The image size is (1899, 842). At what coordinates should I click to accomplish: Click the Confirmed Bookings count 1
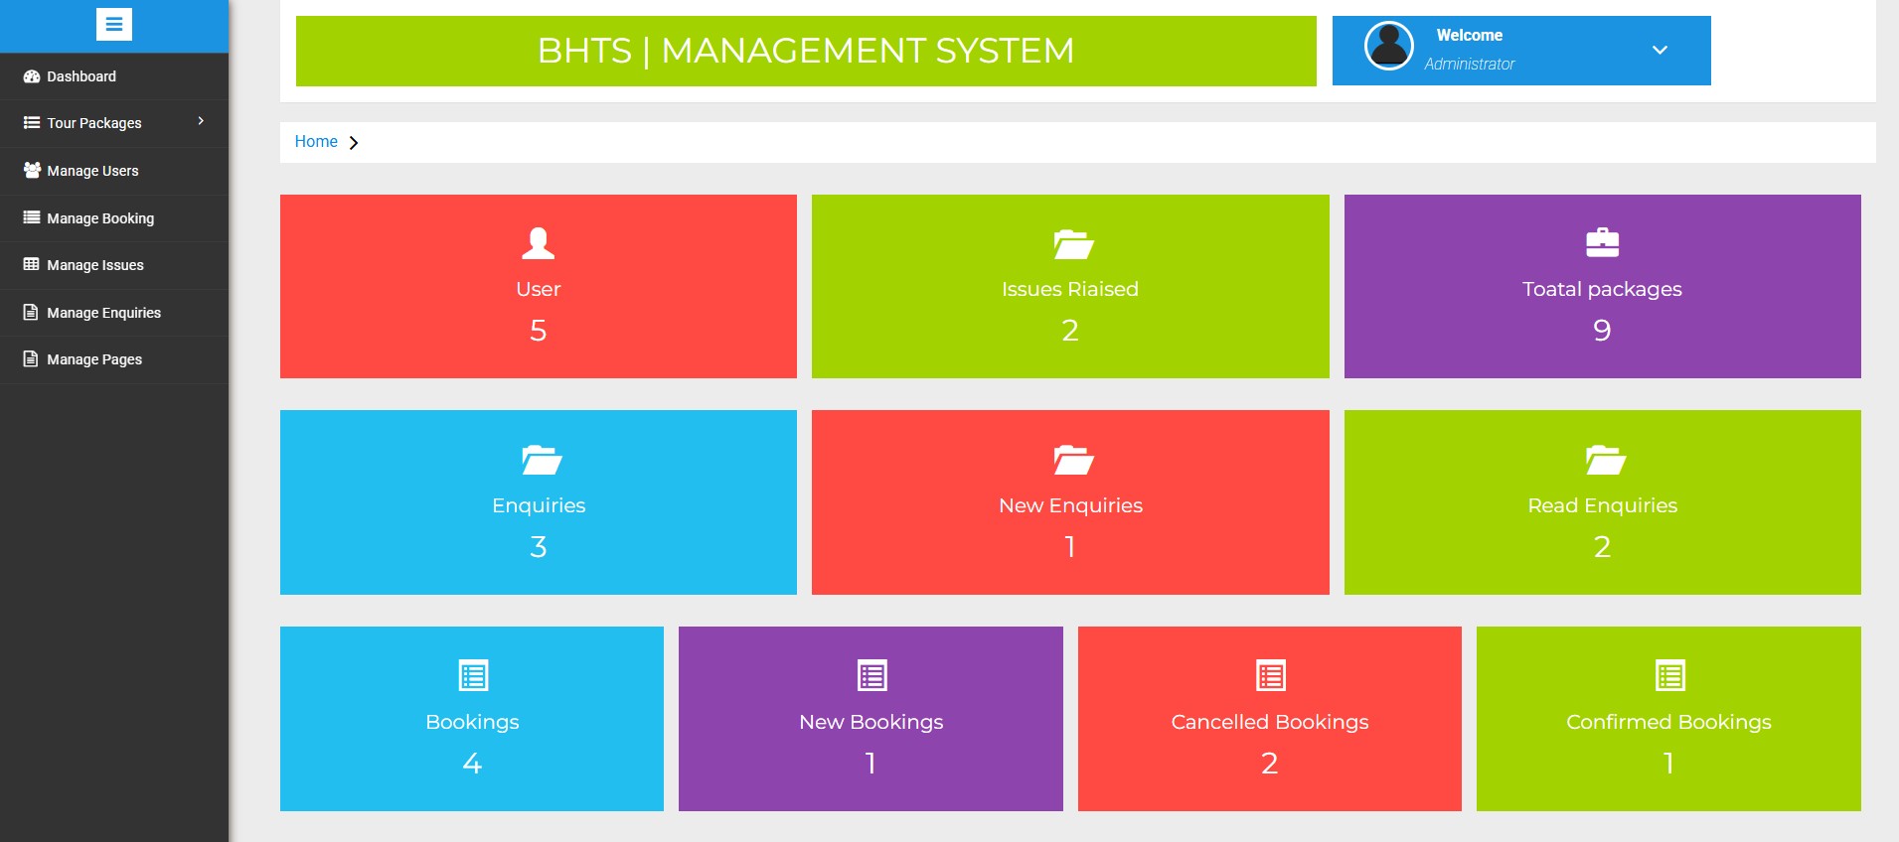[x=1668, y=764]
